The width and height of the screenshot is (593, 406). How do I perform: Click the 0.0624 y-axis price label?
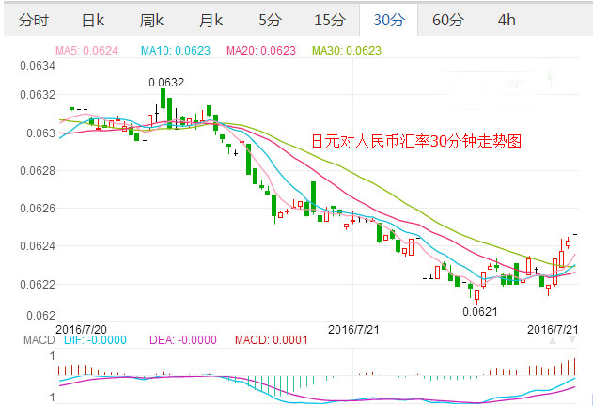click(x=38, y=246)
